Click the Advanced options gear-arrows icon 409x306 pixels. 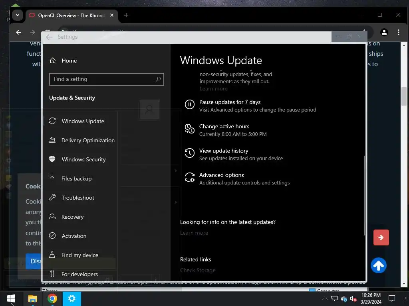click(190, 177)
